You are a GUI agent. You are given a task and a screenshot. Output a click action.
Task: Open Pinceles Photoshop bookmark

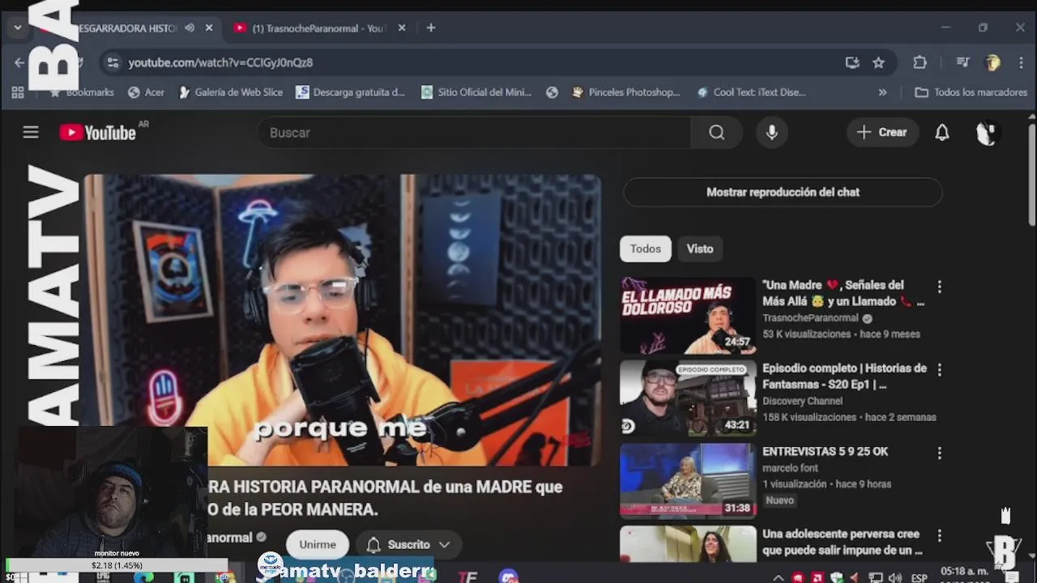(625, 92)
